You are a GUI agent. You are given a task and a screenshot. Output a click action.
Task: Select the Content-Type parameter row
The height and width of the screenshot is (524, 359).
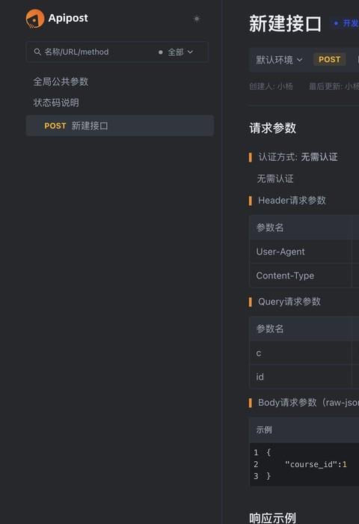tap(304, 275)
